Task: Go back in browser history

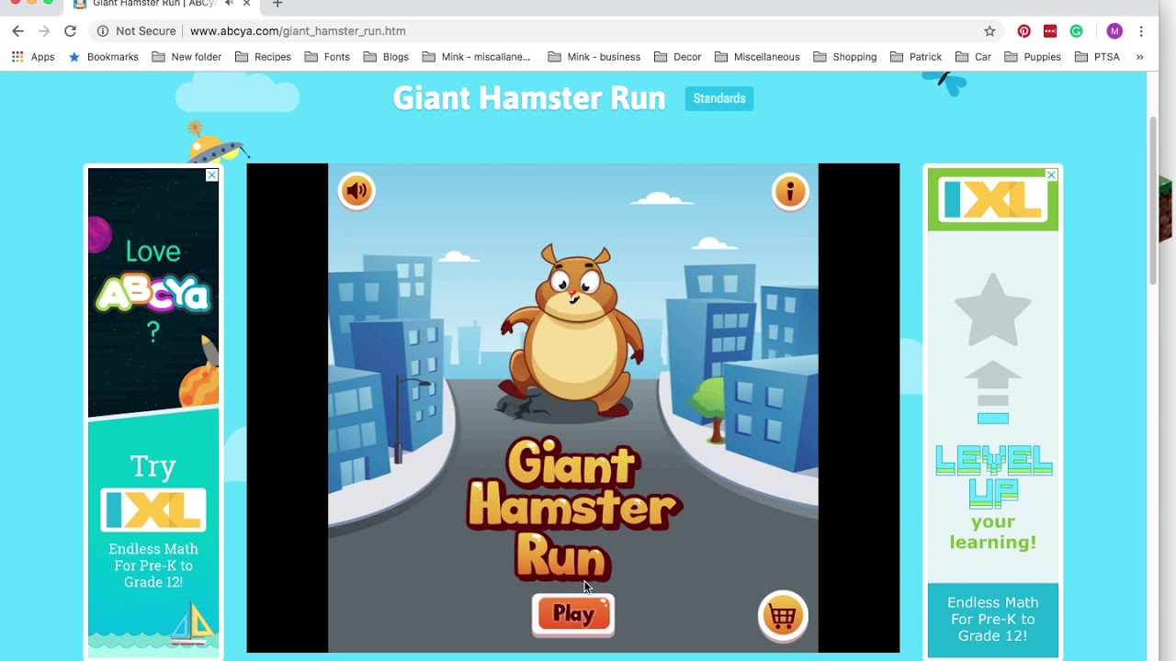Action: click(17, 31)
